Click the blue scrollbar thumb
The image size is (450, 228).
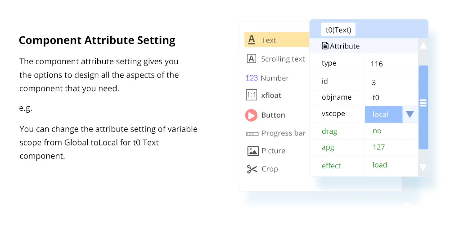[x=423, y=107]
